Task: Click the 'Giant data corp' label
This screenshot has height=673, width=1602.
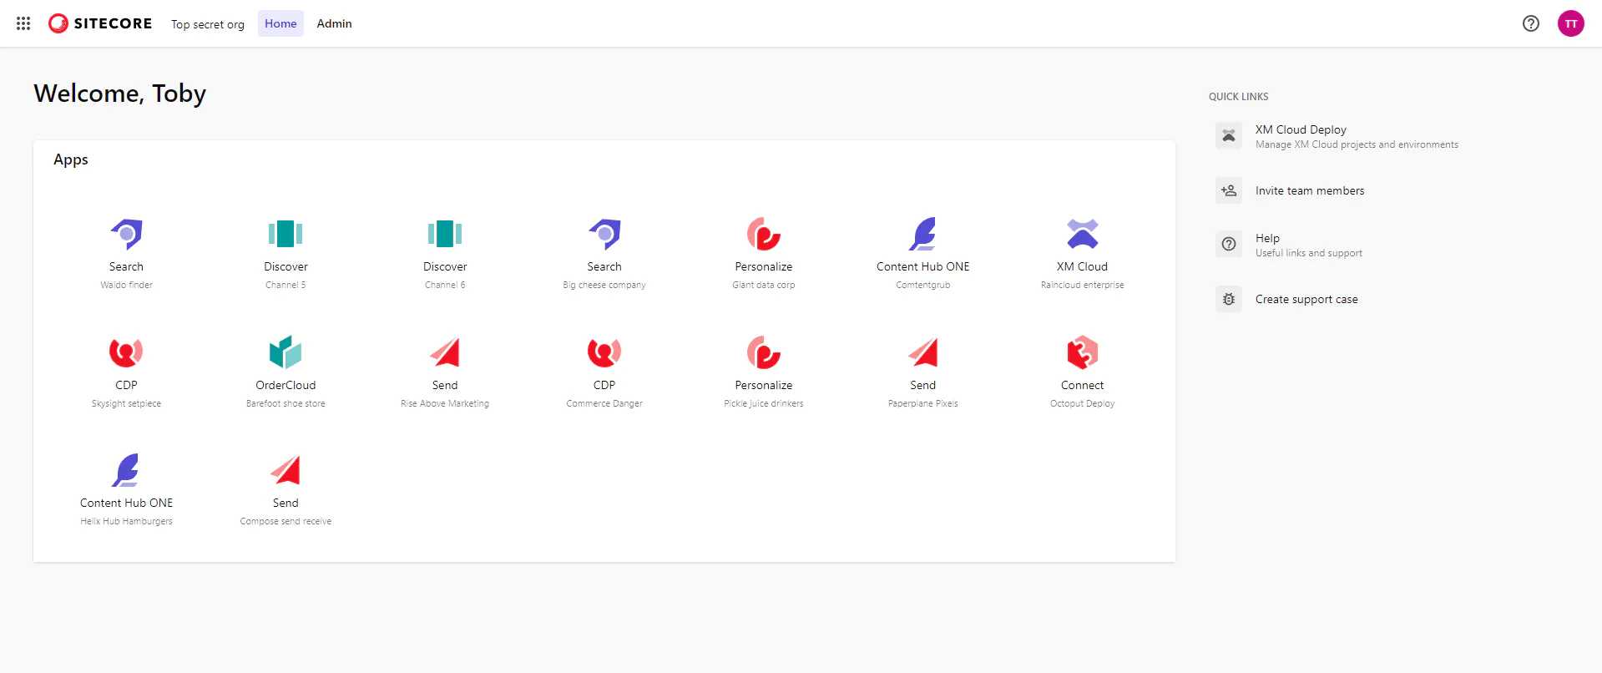Action: pos(764,285)
